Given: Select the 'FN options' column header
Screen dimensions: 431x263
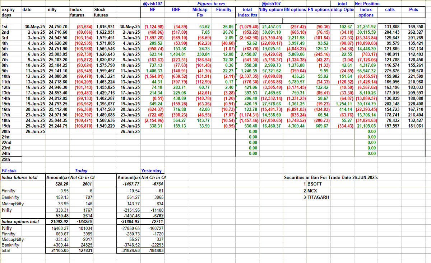Looking at the screenshot, I should tap(318, 10).
